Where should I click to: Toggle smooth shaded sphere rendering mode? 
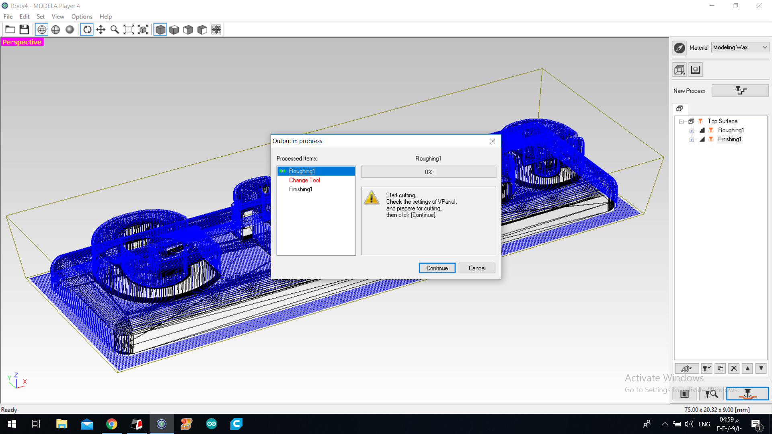click(70, 30)
